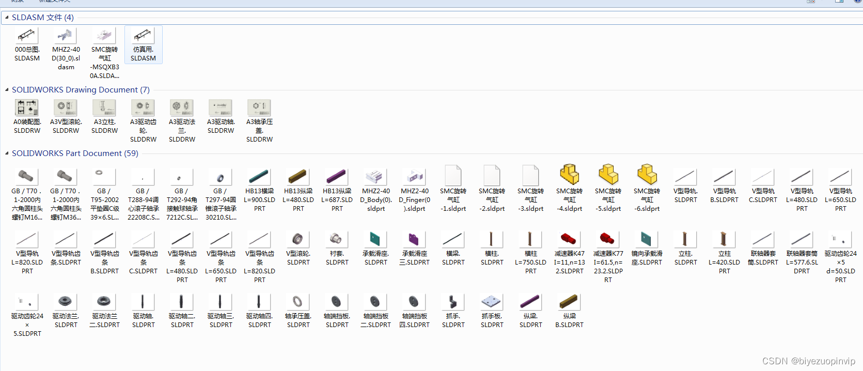This screenshot has width=863, height=371.
Task: Click group header SOLIDWORKS Drawing Document (7)
Action: coord(81,89)
